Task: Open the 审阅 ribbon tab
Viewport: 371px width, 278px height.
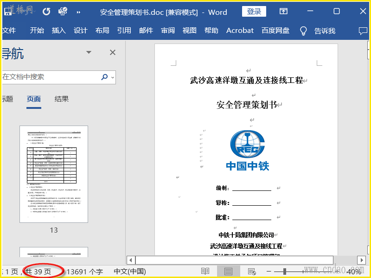Action: 168,31
